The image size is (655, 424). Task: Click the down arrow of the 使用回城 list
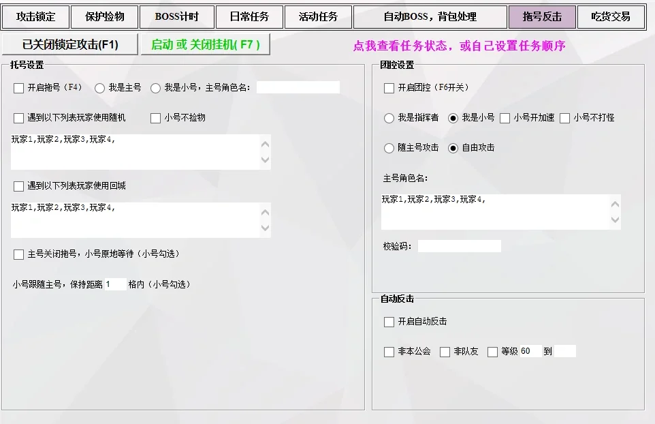(265, 228)
